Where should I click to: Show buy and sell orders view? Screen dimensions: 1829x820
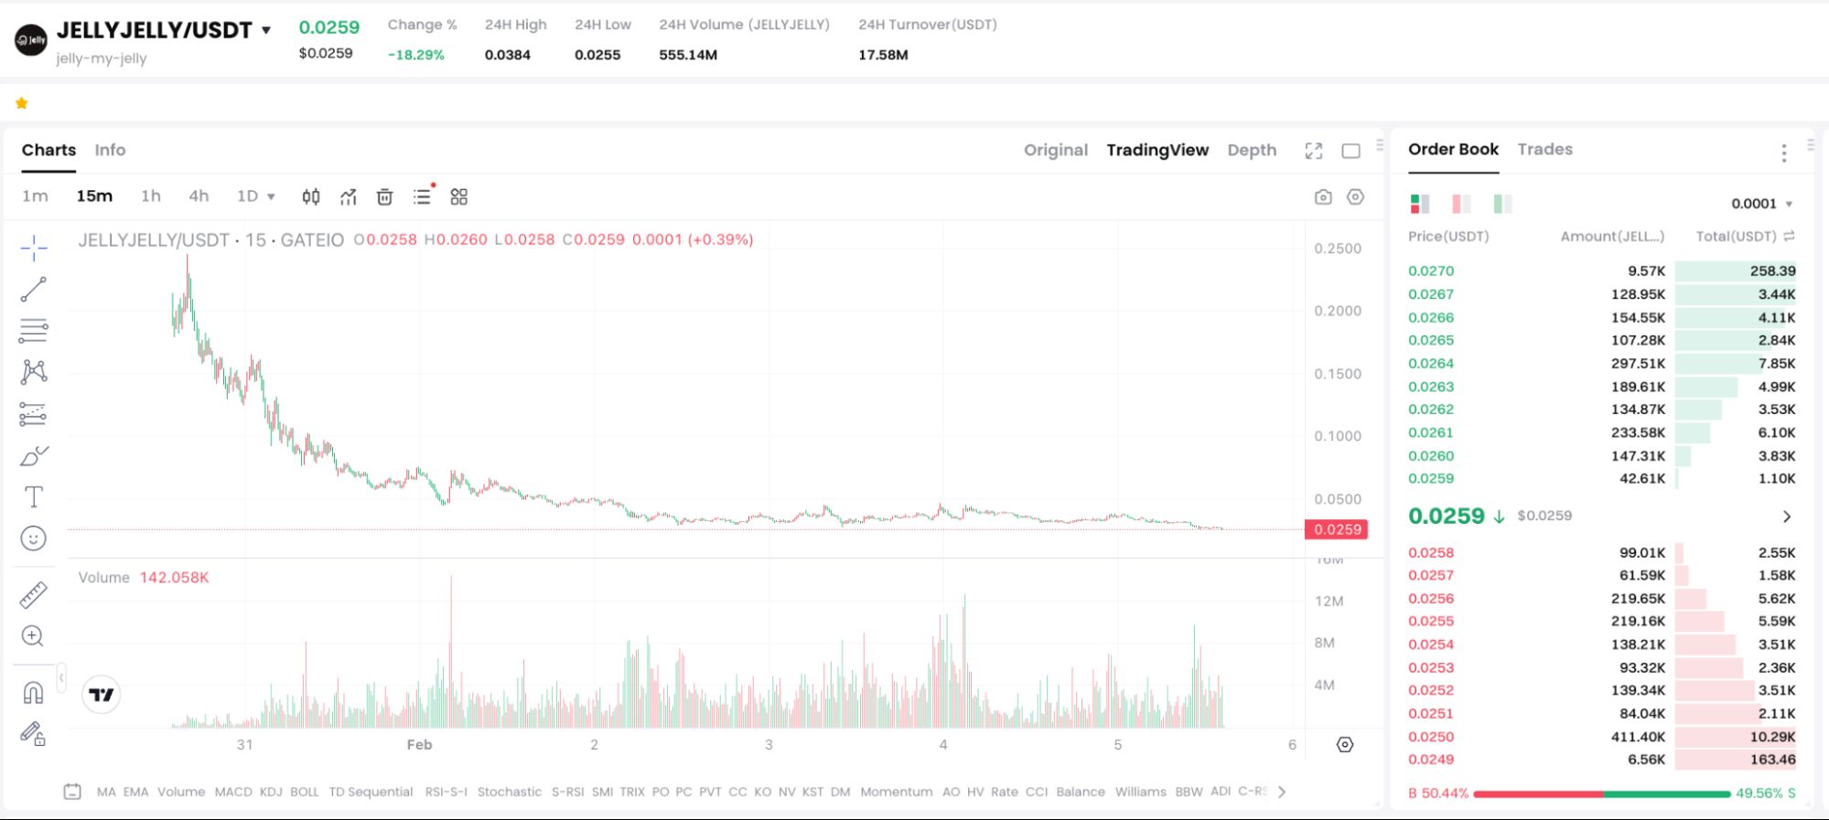1420,203
